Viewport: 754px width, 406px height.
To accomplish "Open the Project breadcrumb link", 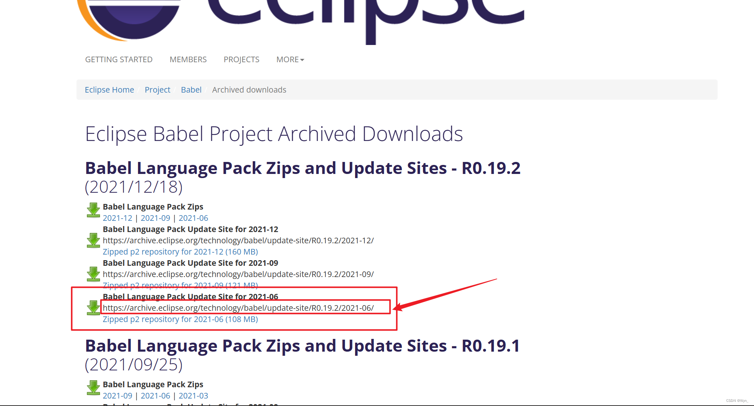I will (157, 90).
